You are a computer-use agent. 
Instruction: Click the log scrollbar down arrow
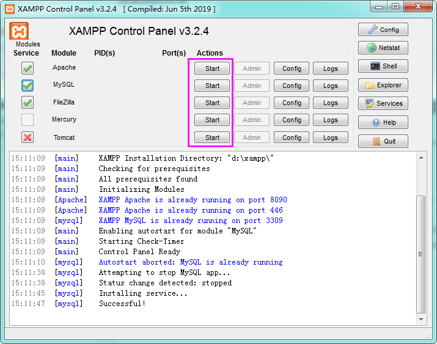pos(421,319)
